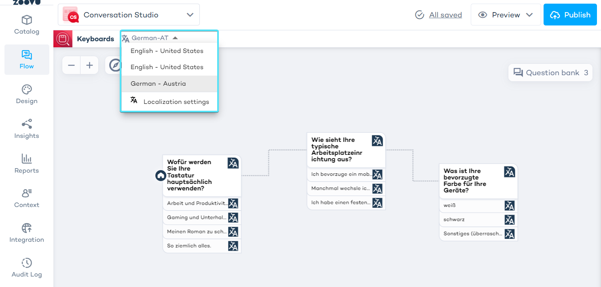This screenshot has height=287, width=601.
Task: Open the Preview dropdown
Action: (x=506, y=15)
